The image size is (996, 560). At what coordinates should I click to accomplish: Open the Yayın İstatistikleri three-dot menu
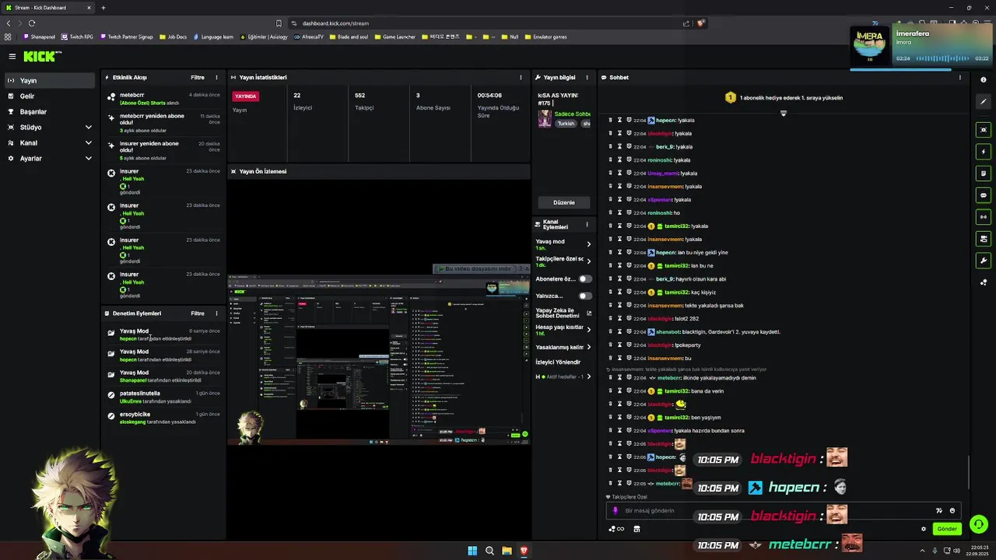(521, 78)
